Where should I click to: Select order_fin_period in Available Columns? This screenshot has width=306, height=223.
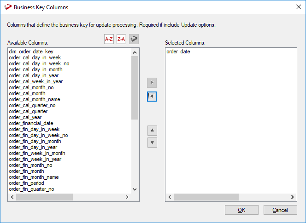pyautogui.click(x=27, y=183)
